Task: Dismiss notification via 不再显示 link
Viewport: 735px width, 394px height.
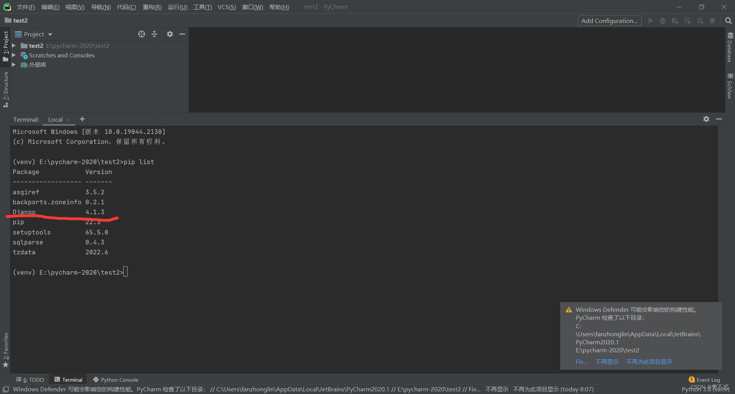Action: pyautogui.click(x=607, y=361)
